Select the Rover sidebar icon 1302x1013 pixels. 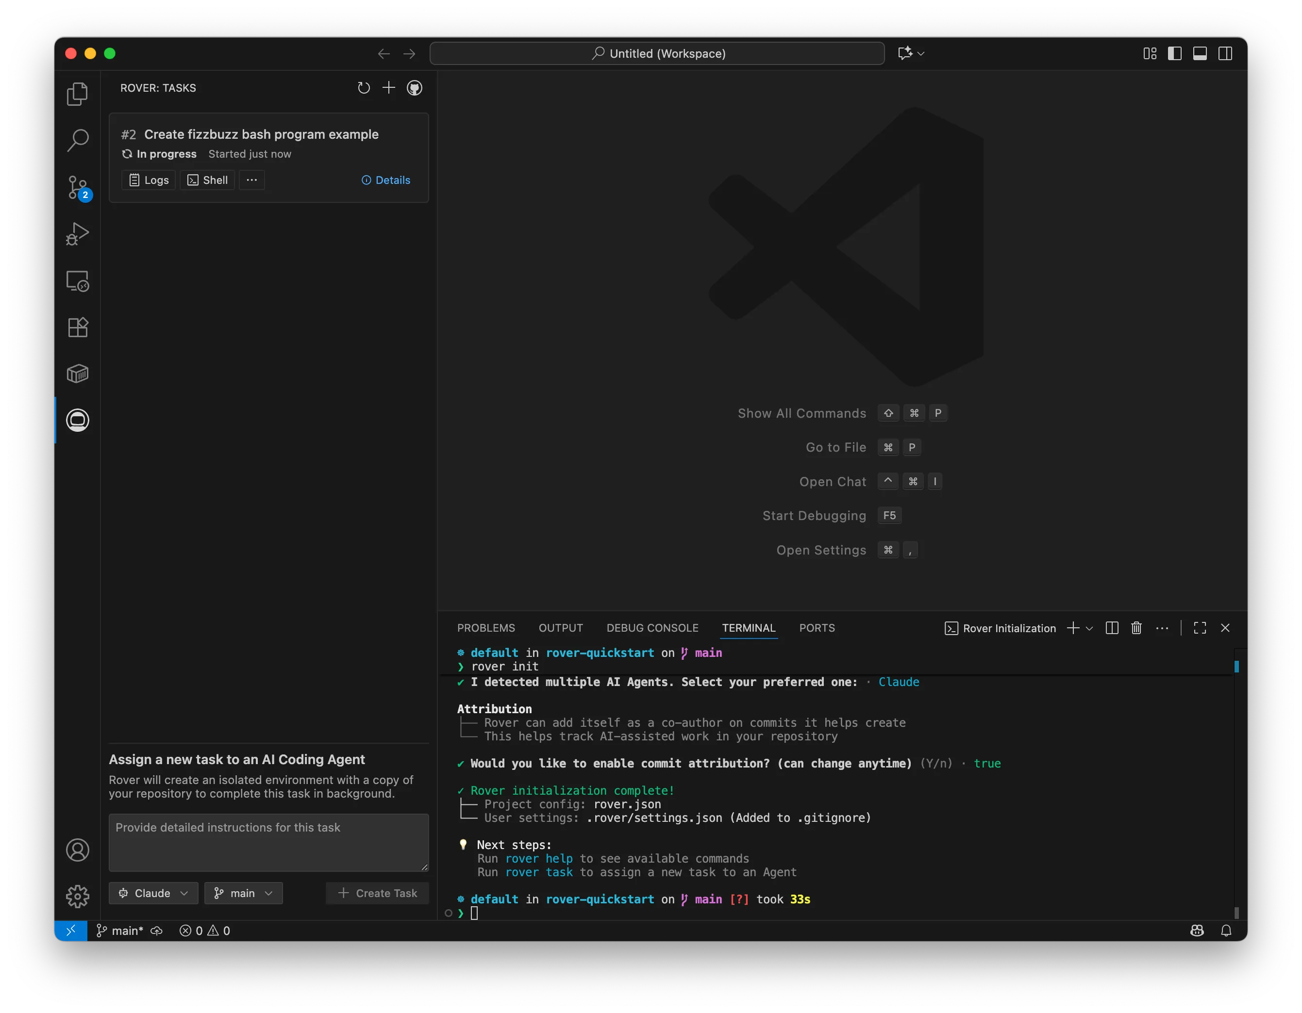pyautogui.click(x=78, y=420)
